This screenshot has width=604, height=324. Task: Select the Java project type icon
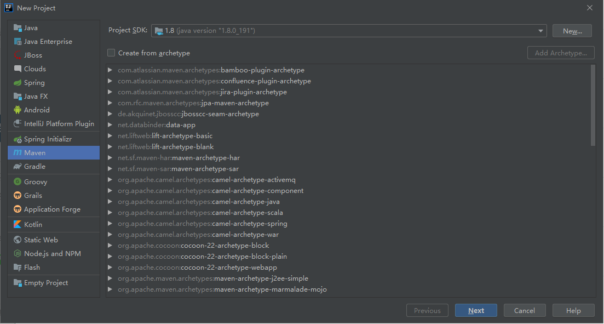(x=18, y=28)
